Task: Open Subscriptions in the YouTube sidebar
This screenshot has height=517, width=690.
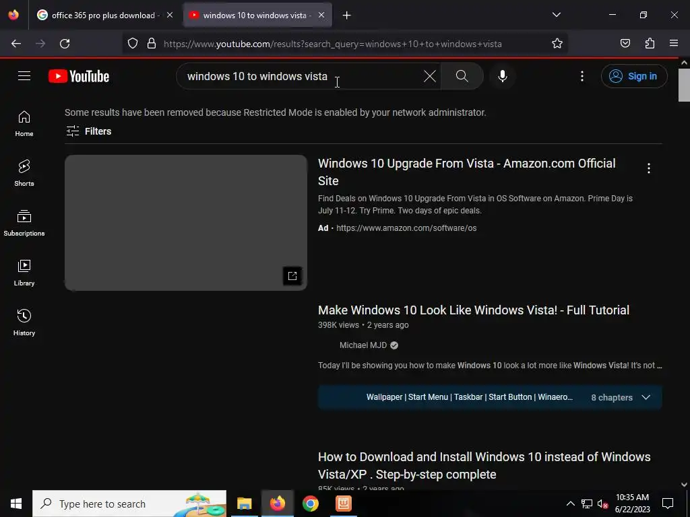Action: click(x=24, y=223)
